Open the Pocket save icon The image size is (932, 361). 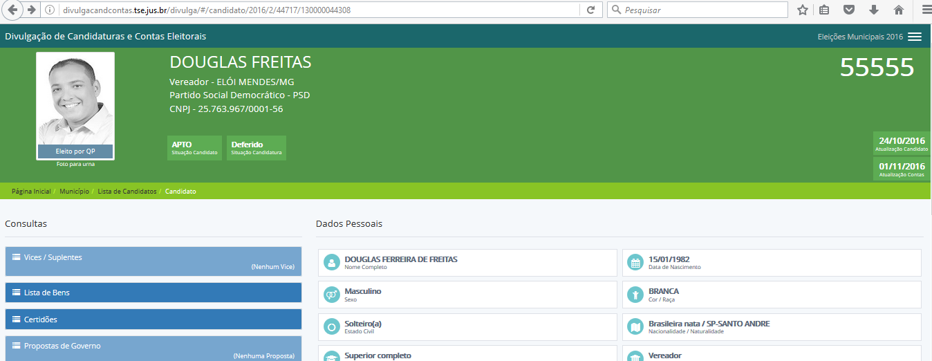(849, 10)
